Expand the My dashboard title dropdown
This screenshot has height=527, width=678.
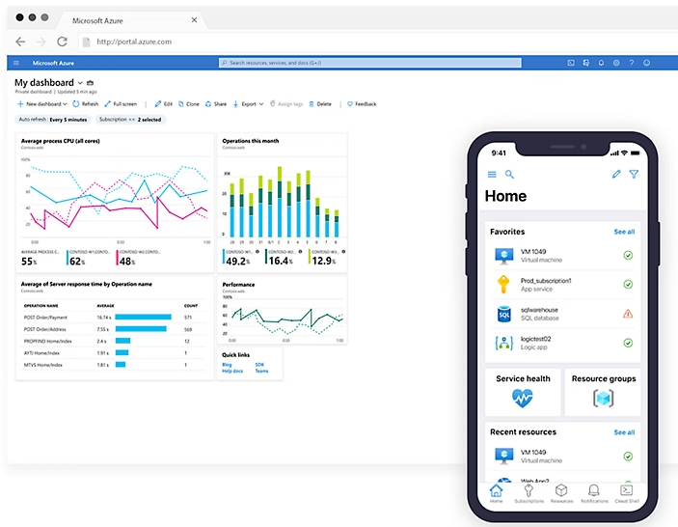(80, 83)
